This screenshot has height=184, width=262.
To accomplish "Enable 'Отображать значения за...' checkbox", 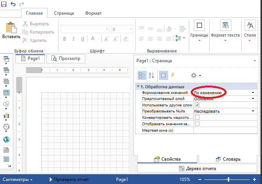I will [x=197, y=124].
